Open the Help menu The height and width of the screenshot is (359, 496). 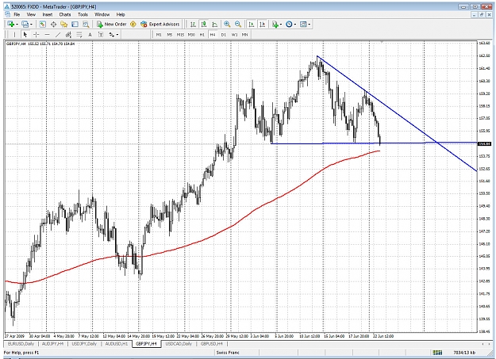pyautogui.click(x=121, y=14)
